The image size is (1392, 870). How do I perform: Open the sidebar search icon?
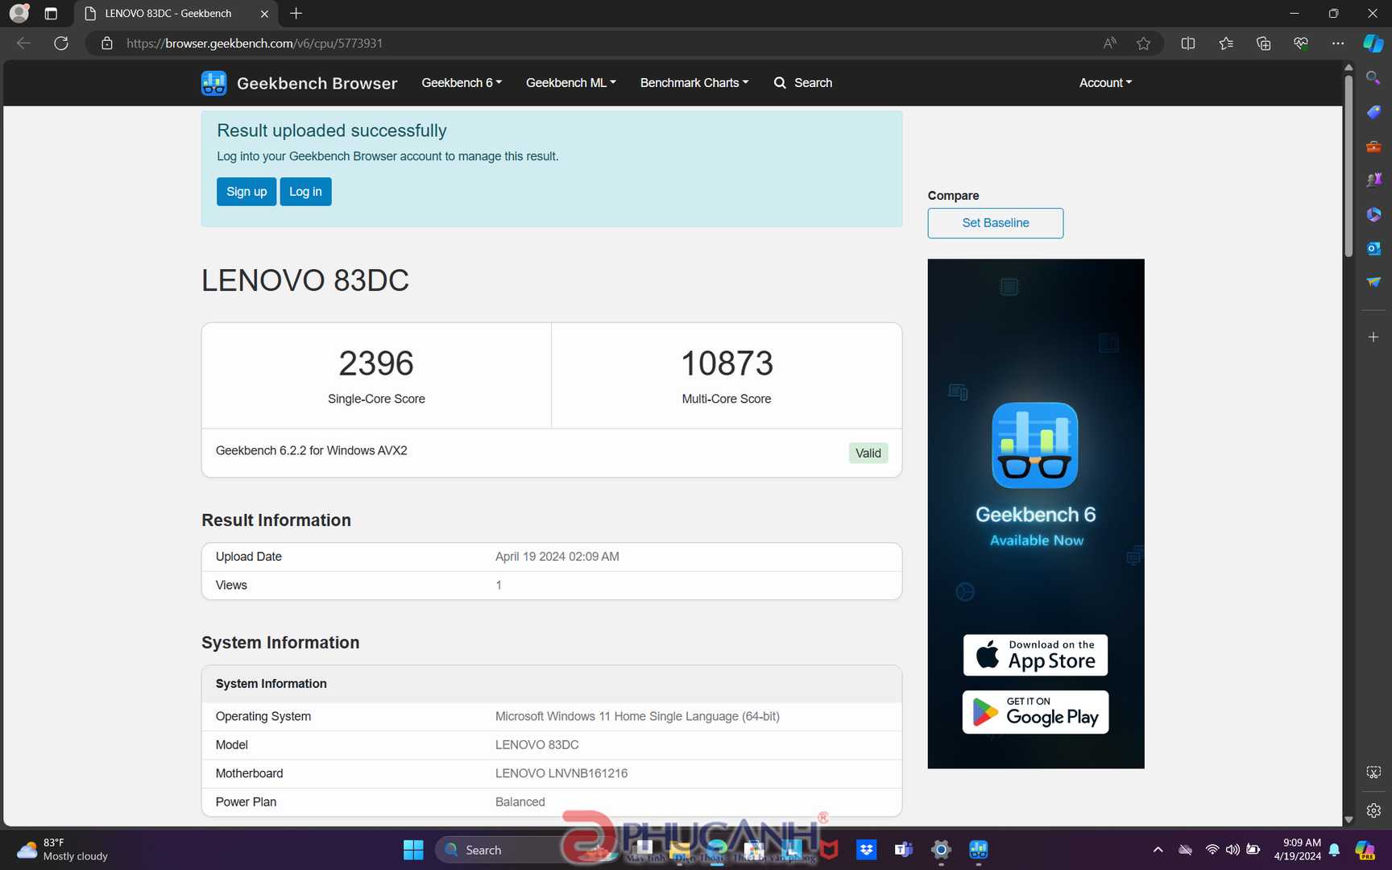coord(1373,77)
